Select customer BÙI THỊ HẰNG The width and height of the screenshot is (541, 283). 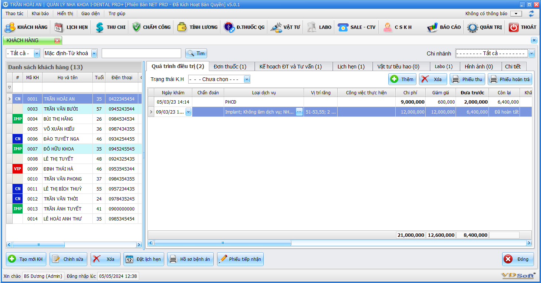tap(73, 119)
